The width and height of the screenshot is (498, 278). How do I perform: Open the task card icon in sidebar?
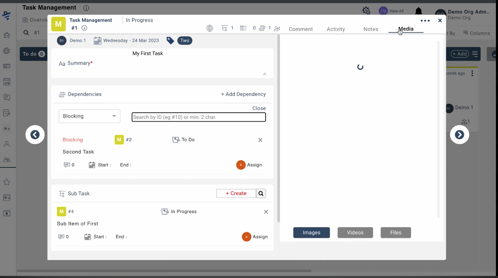tap(7, 66)
